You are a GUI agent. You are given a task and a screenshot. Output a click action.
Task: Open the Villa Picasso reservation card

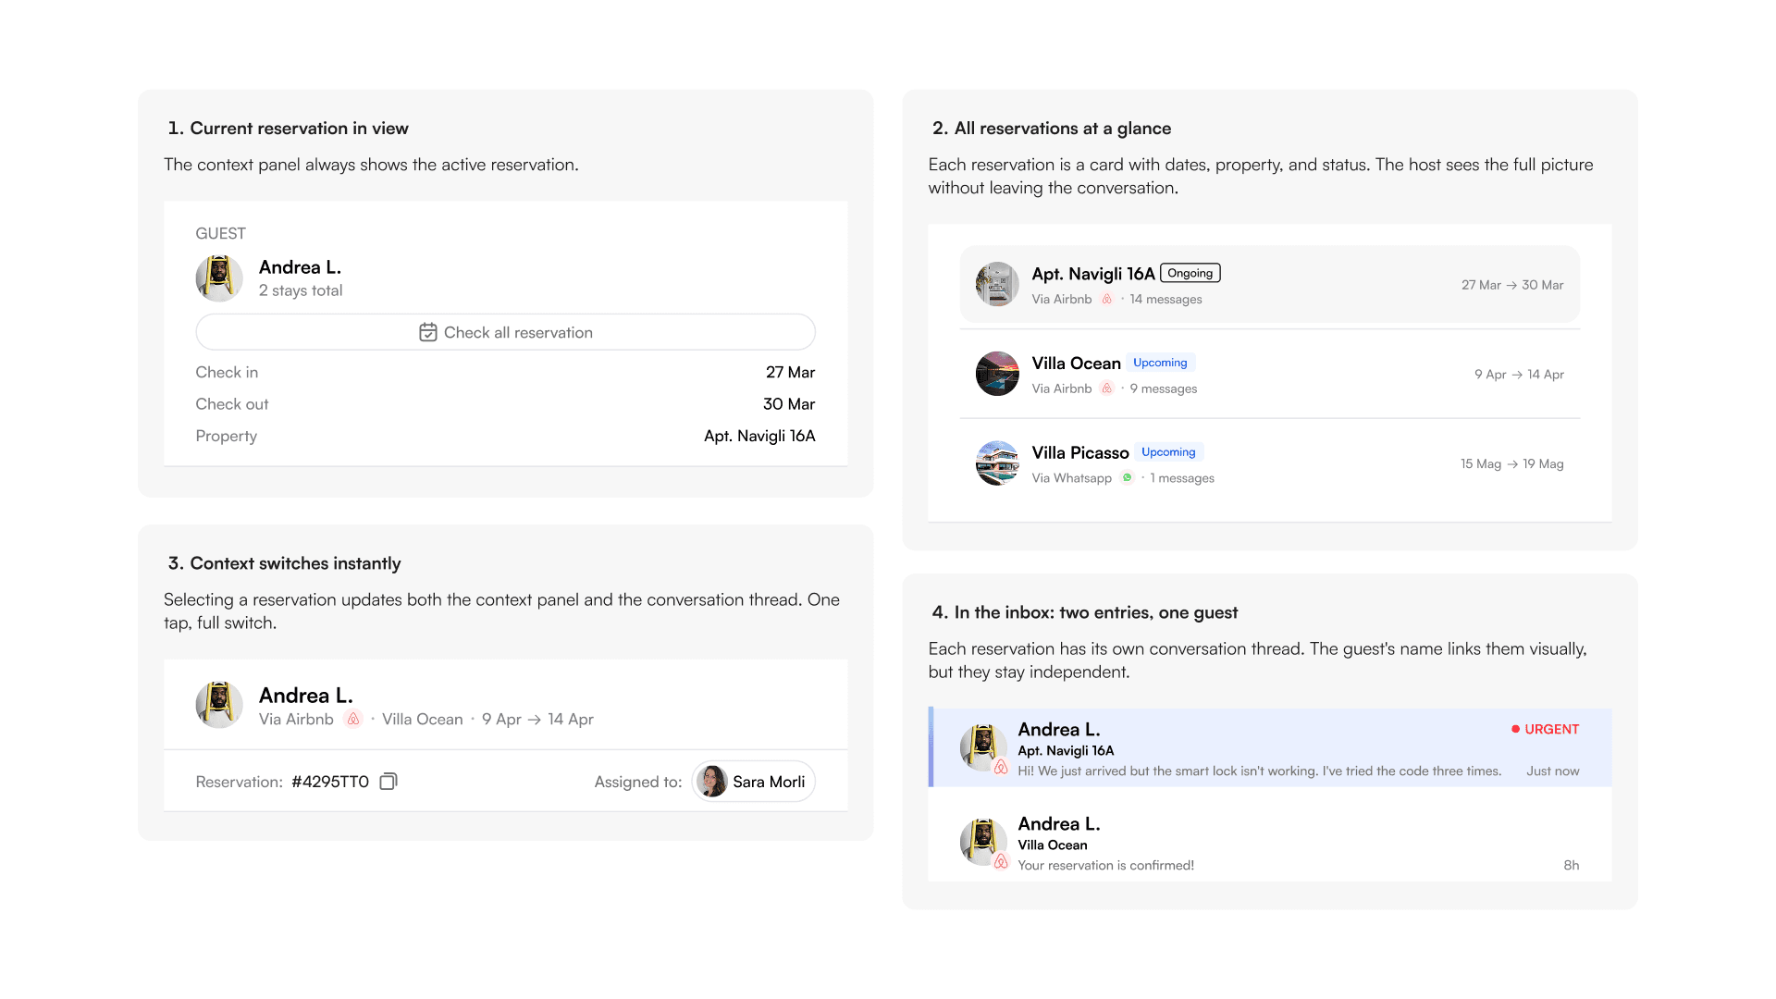(x=1269, y=463)
